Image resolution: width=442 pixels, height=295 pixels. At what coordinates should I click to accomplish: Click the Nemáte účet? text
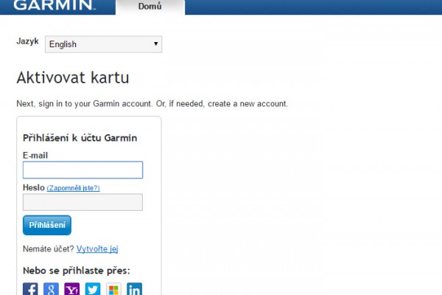(48, 249)
